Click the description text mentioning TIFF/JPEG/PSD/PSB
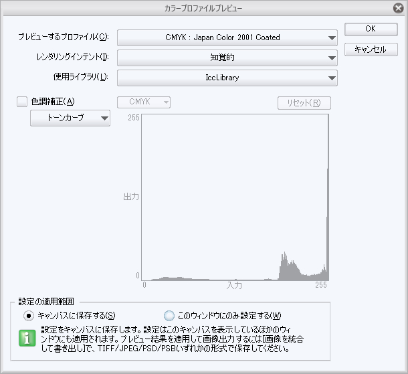This screenshot has width=408, height=374. point(173,339)
